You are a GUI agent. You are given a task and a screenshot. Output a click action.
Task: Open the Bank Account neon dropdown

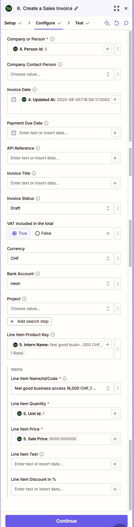(x=60, y=284)
